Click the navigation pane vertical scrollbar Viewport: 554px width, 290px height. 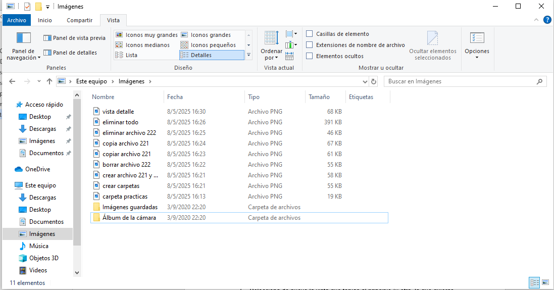tap(77, 172)
